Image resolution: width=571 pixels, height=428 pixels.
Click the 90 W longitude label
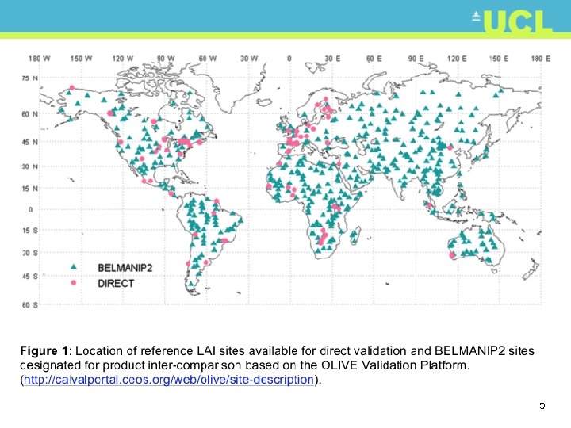pyautogui.click(x=166, y=59)
